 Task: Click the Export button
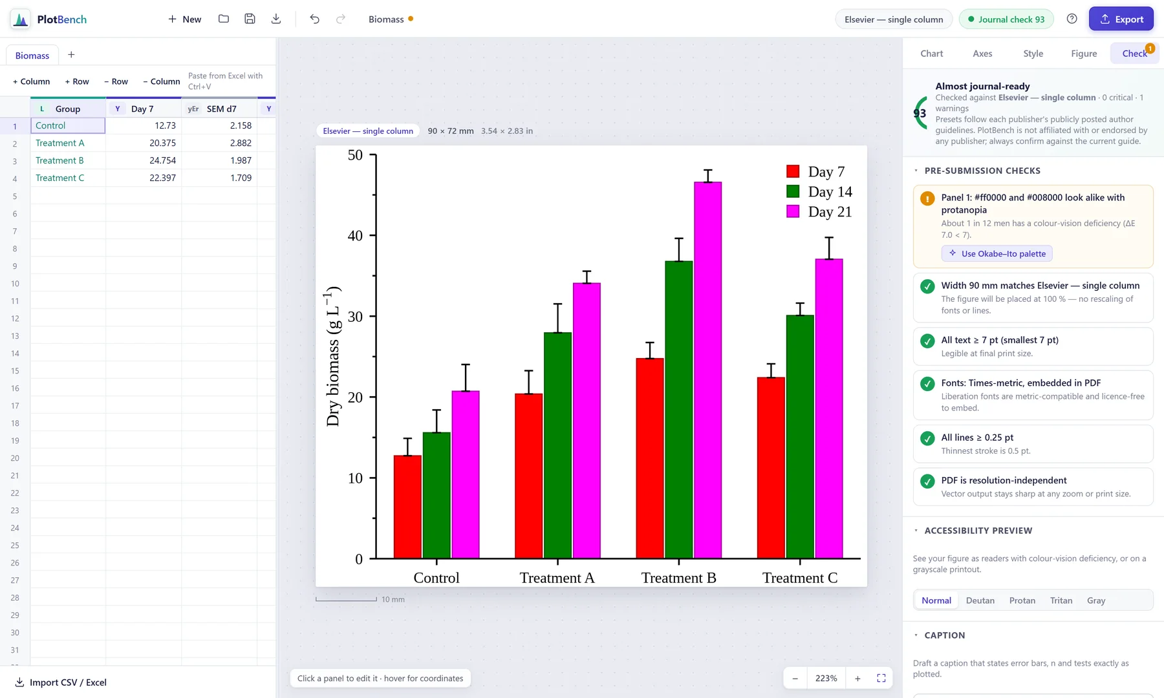click(x=1121, y=19)
